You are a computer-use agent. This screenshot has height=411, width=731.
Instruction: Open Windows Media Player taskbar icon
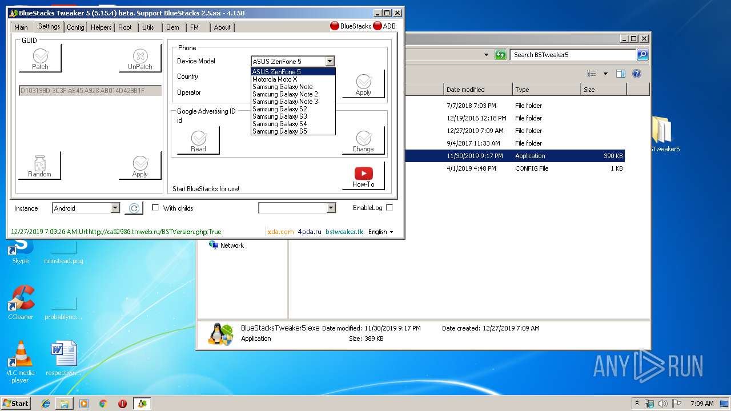point(84,404)
